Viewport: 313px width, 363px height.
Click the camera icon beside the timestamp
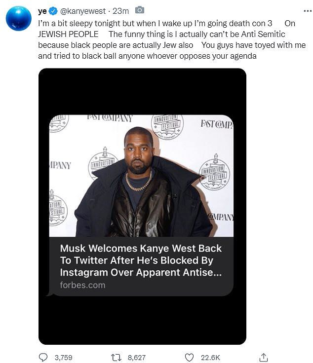pos(140,10)
